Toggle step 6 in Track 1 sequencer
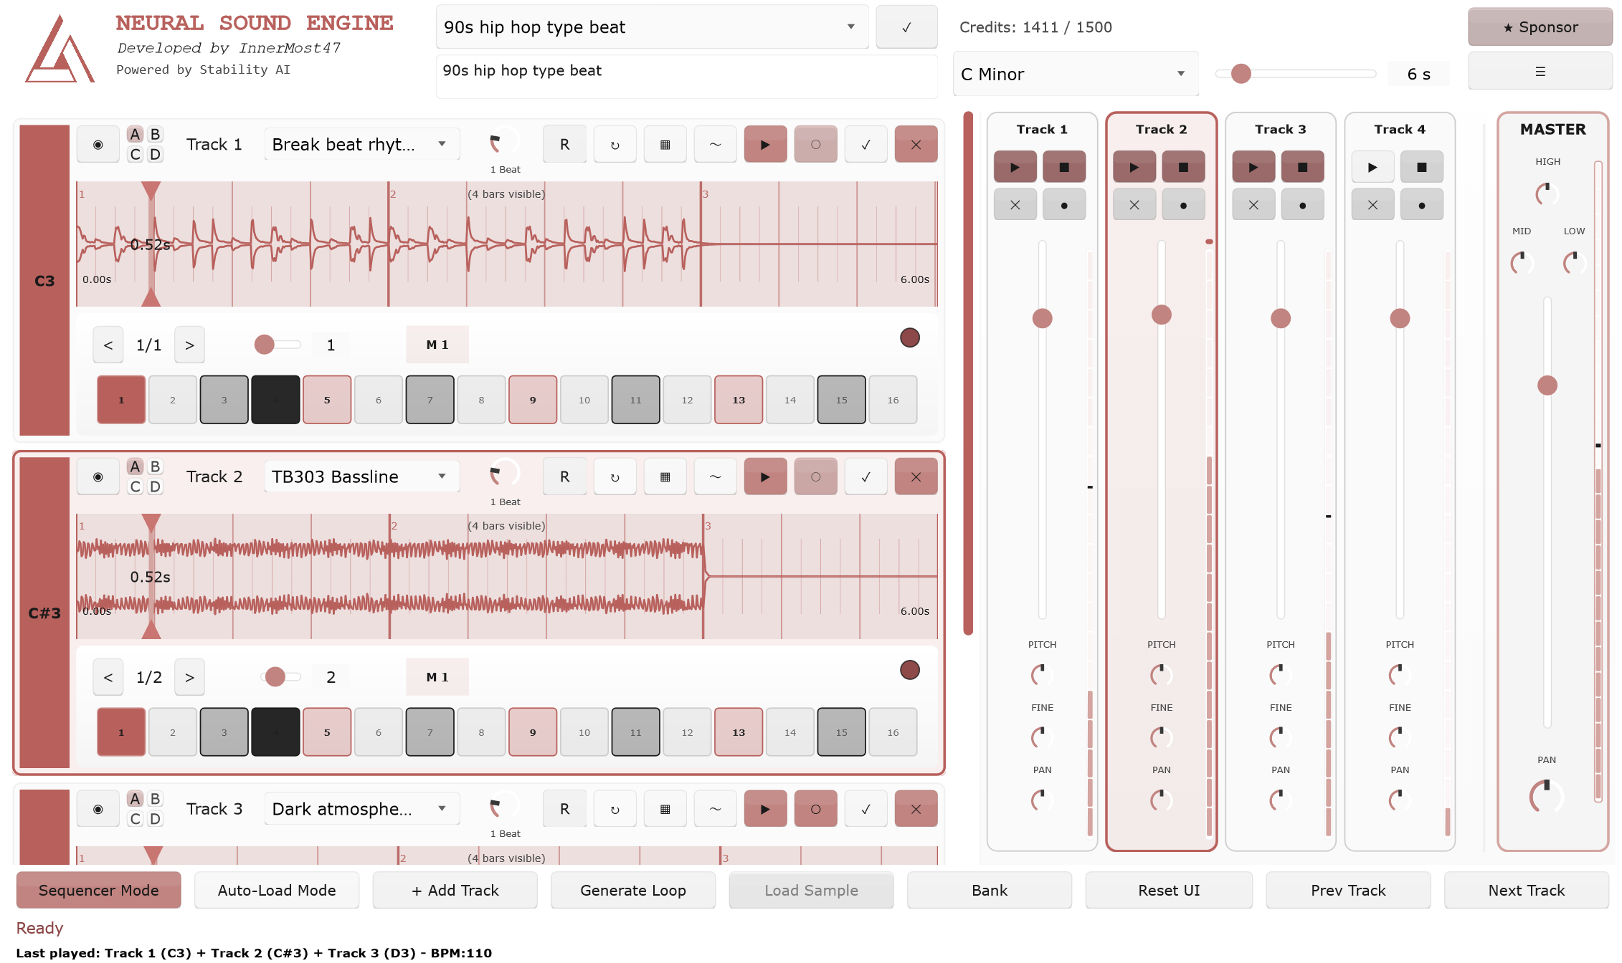Image resolution: width=1622 pixels, height=963 pixels. click(378, 400)
